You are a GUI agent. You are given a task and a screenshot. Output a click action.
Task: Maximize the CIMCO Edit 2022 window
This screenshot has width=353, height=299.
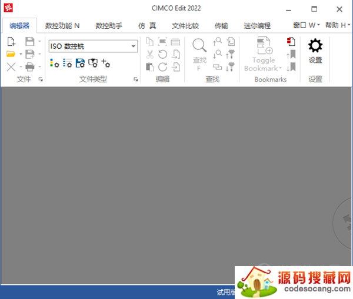tap(314, 9)
